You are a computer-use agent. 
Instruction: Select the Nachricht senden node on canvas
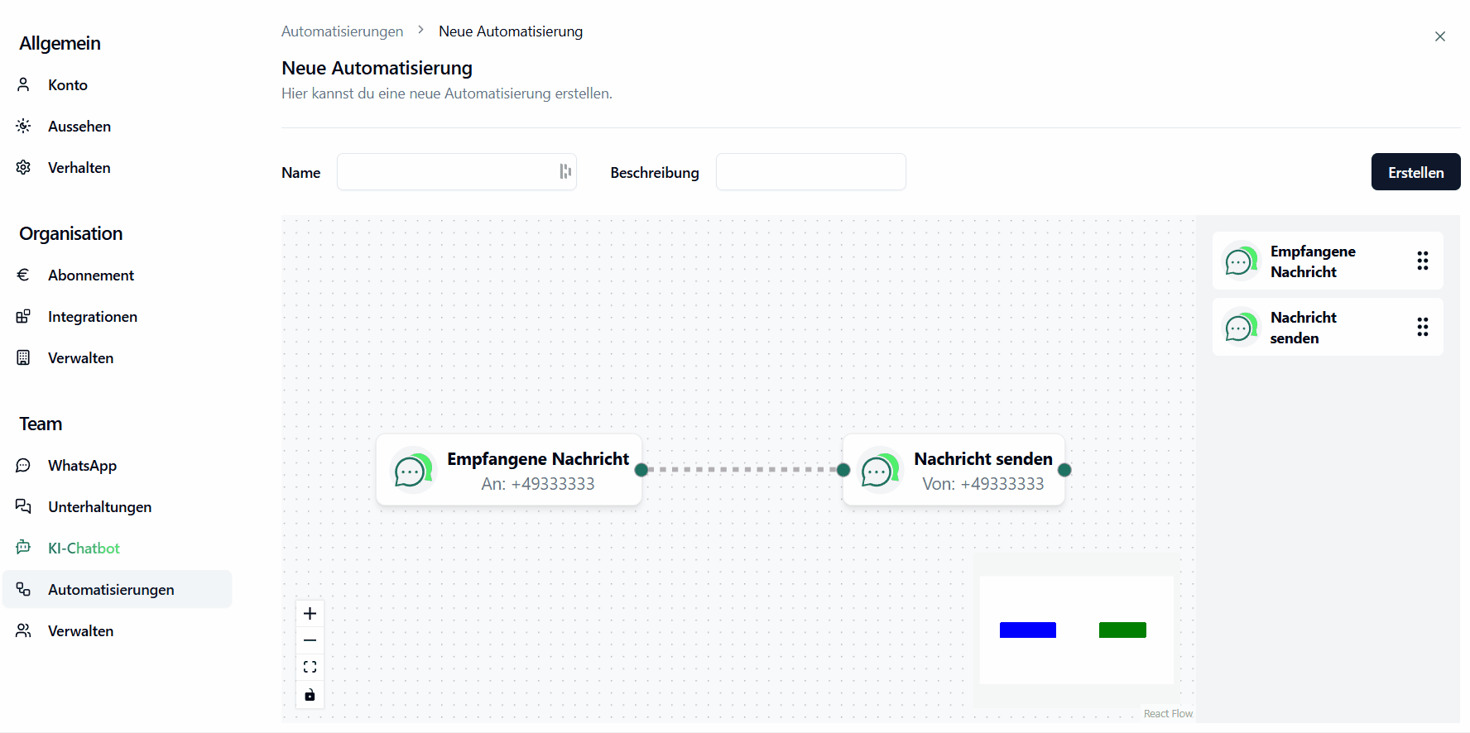(x=954, y=470)
